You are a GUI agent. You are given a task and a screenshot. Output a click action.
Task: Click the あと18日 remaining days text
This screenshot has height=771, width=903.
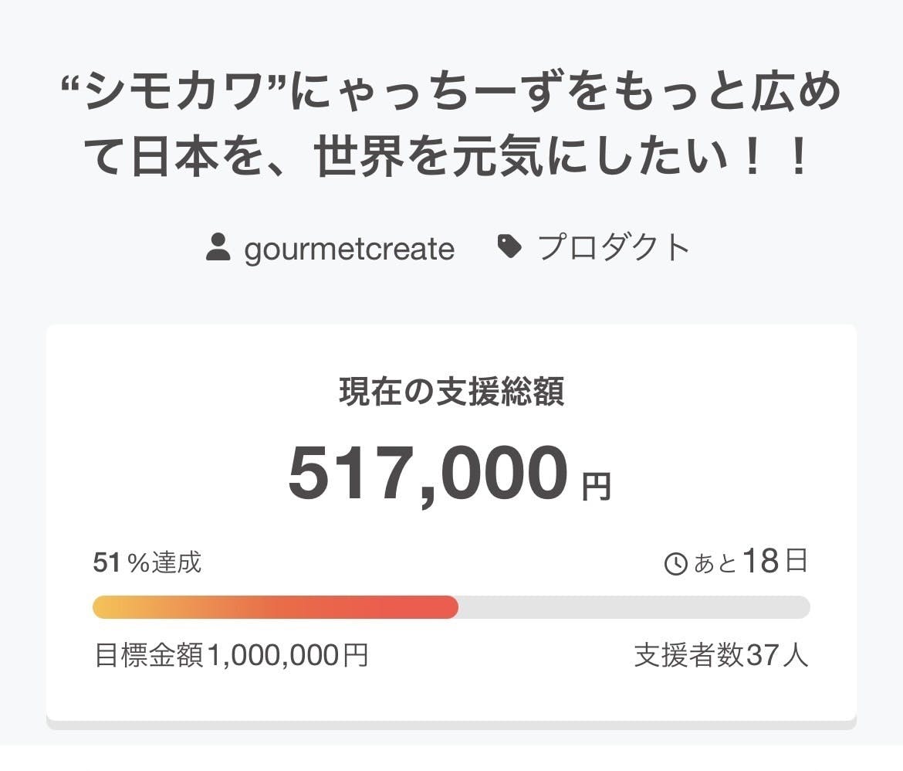tap(750, 563)
